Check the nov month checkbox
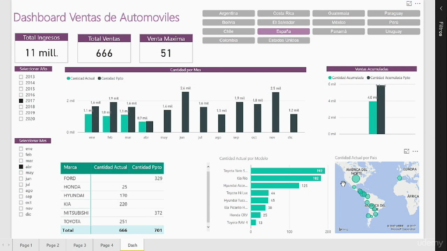 (21, 208)
